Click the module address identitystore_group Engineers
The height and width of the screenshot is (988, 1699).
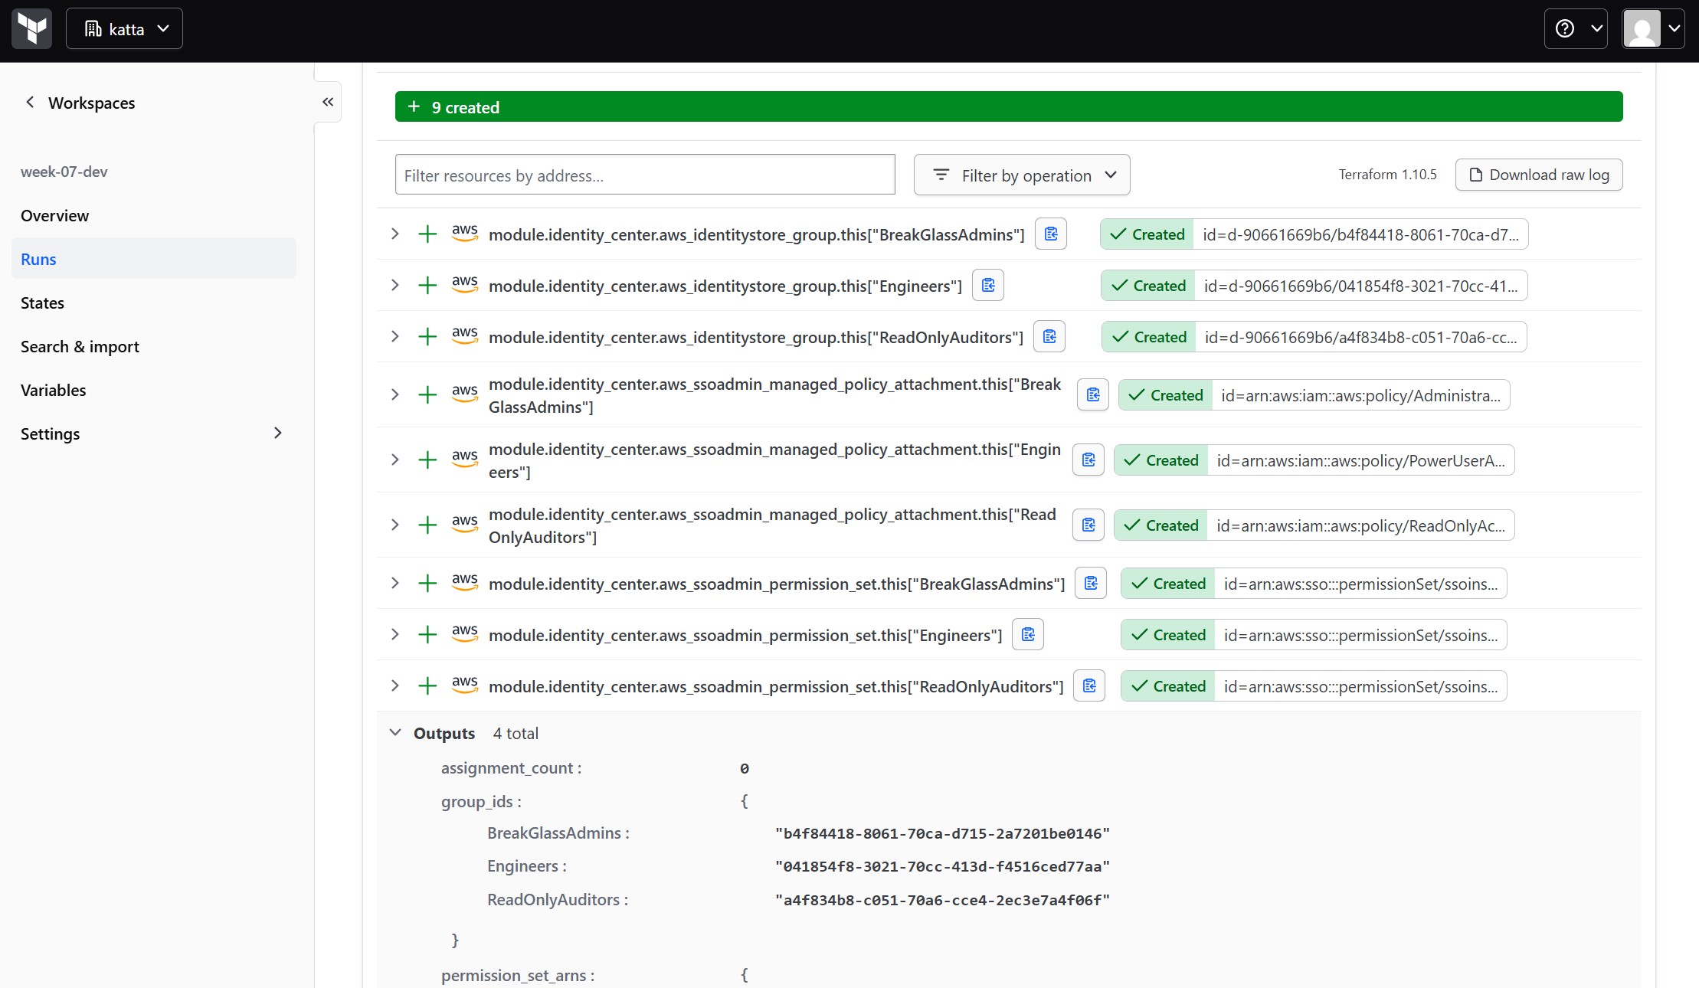pos(725,286)
